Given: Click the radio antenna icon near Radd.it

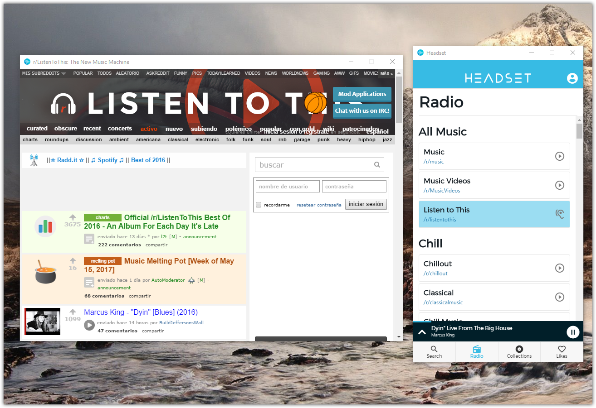Looking at the screenshot, I should 34,160.
